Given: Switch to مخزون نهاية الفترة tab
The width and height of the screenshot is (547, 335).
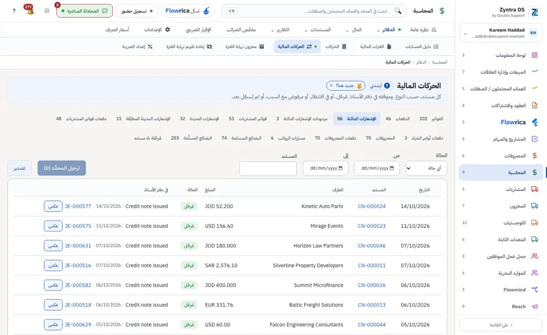Looking at the screenshot, I should [244, 46].
